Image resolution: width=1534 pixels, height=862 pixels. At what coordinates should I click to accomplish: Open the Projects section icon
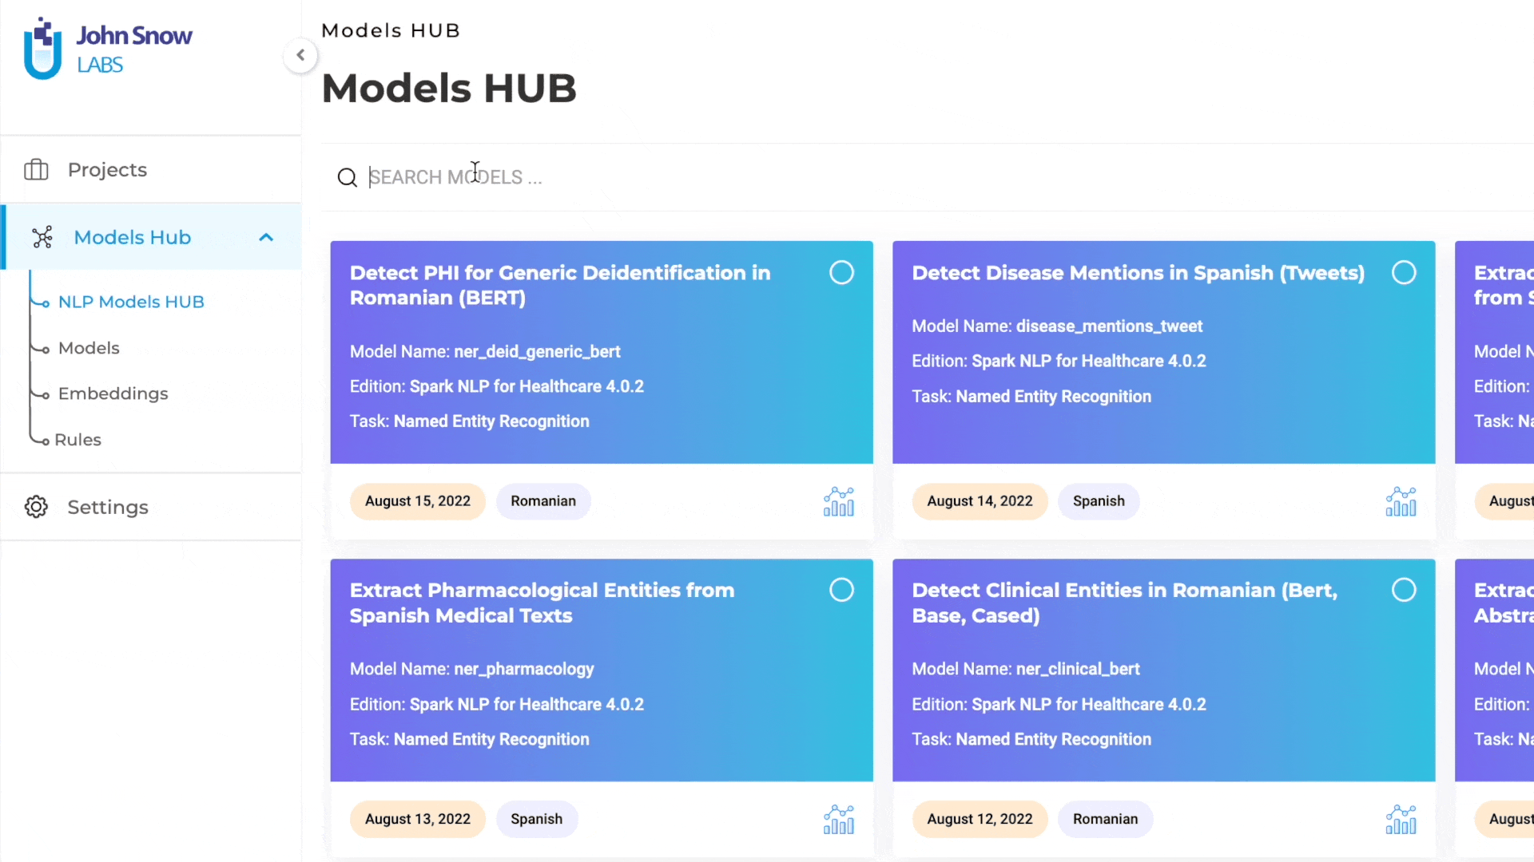point(37,169)
